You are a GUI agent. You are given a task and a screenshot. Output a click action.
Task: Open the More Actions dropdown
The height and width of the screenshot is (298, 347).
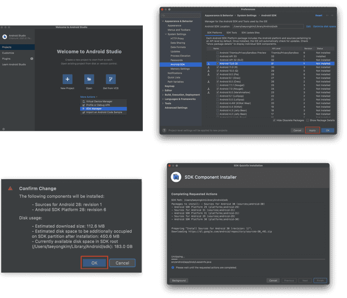click(89, 97)
